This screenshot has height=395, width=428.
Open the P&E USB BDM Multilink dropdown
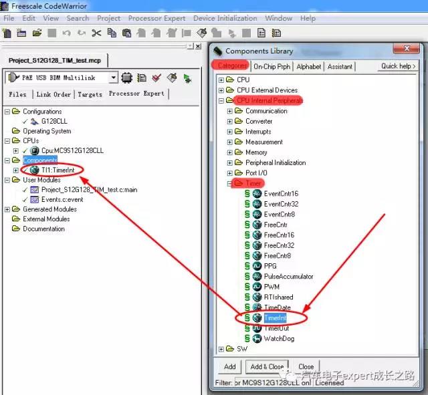pos(113,78)
